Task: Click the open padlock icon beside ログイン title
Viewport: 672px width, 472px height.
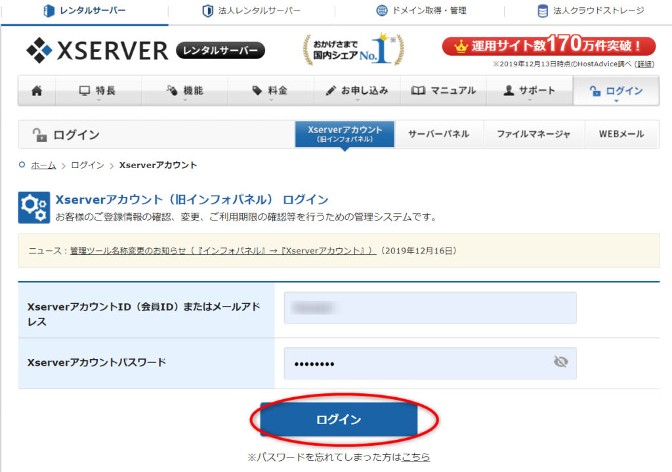Action: click(x=40, y=135)
